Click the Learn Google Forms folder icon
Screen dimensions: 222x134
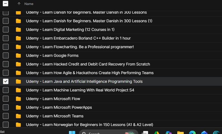(18, 55)
